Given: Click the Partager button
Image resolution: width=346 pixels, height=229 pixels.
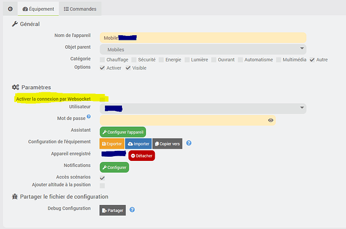Looking at the screenshot, I should point(113,210).
